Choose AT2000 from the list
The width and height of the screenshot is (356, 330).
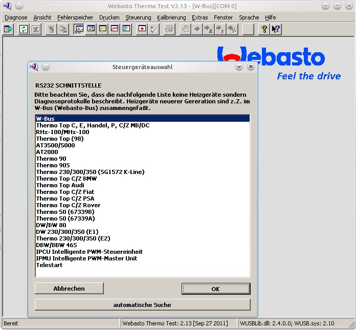coord(143,152)
